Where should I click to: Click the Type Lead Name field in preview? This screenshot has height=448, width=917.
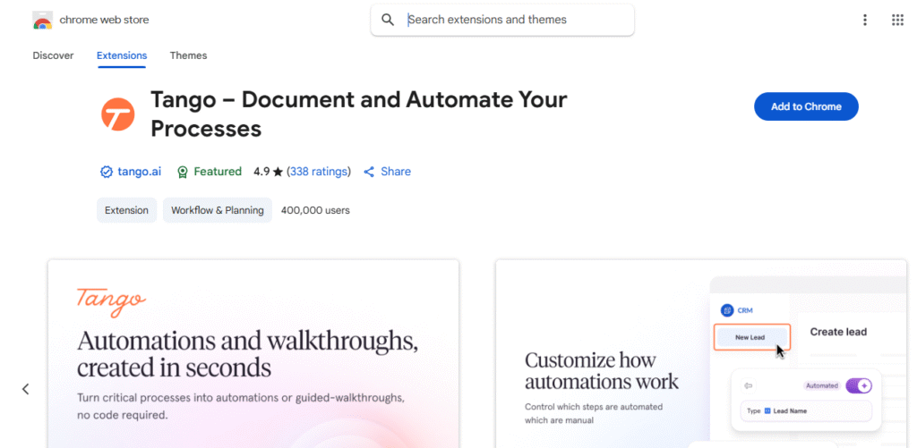tap(806, 411)
